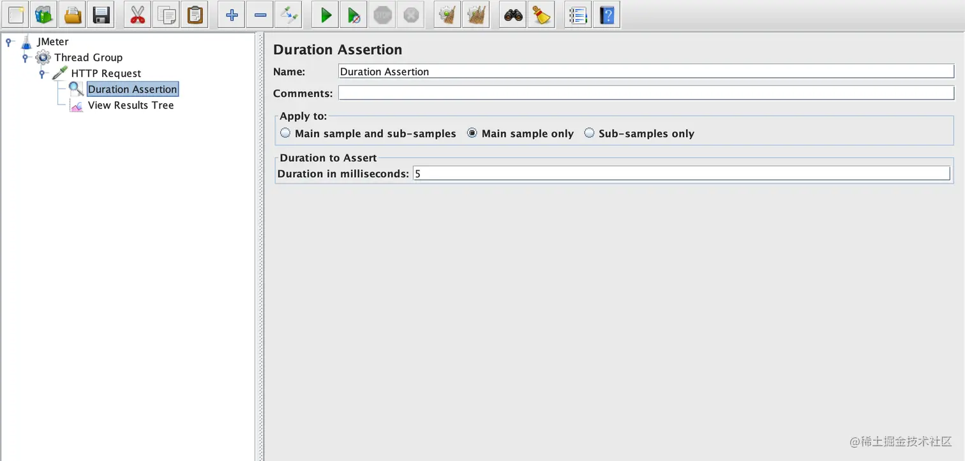Click the Comments input field
Viewport: 965px width, 461px height.
[x=646, y=93]
